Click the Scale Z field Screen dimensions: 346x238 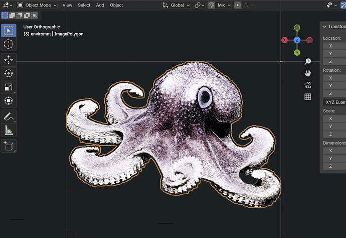(x=334, y=134)
